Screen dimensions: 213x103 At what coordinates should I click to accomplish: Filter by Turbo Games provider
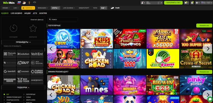pos(37,71)
